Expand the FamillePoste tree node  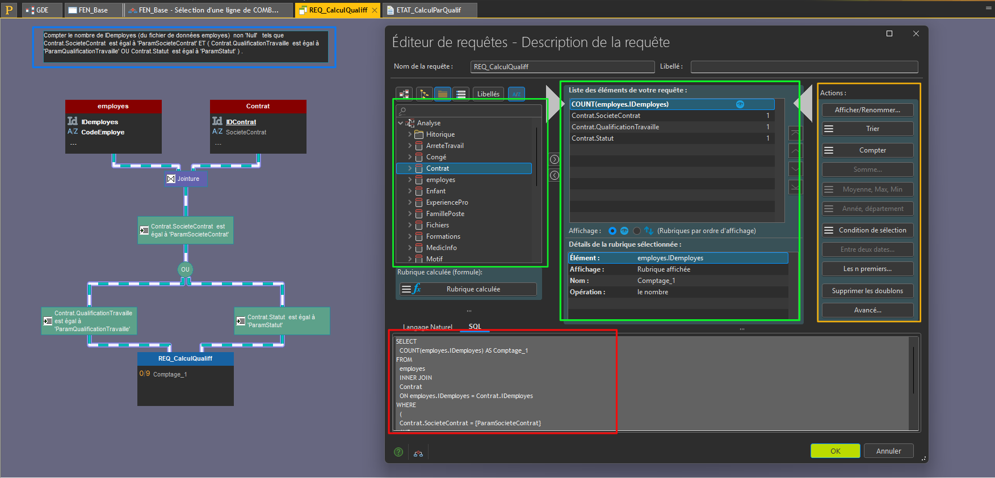click(410, 214)
